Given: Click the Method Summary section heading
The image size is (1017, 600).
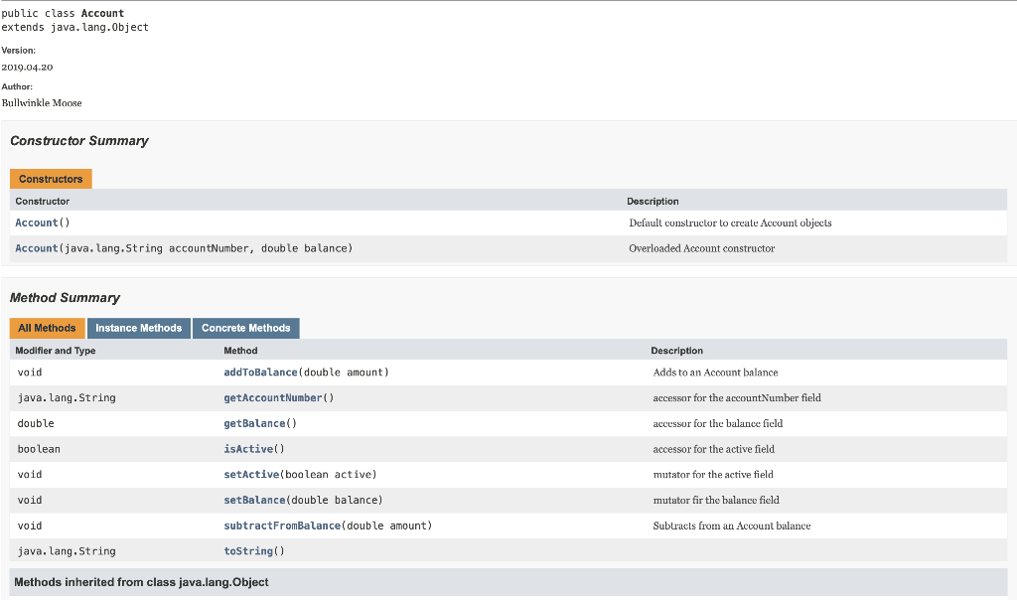Looking at the screenshot, I should [65, 297].
